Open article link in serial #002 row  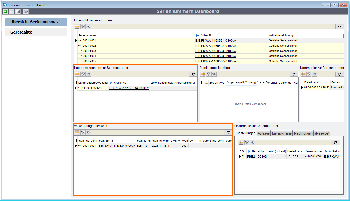coord(216,46)
